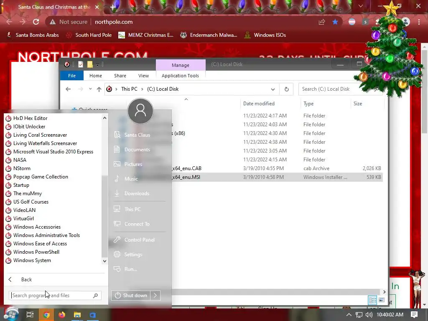428x321 pixels.
Task: Open the Run dialog from the start menu
Action: pyautogui.click(x=130, y=269)
